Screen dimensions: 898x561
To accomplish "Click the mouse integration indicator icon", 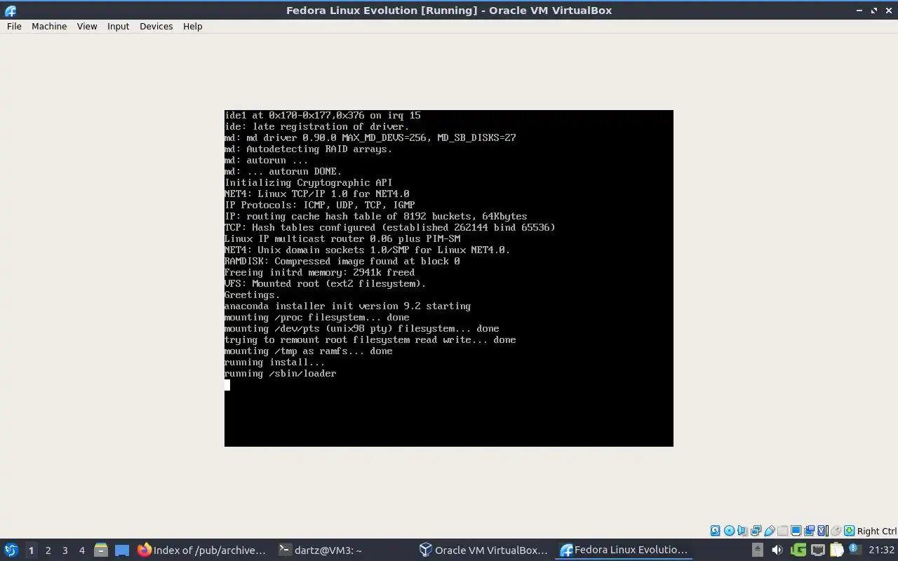I will (x=836, y=531).
